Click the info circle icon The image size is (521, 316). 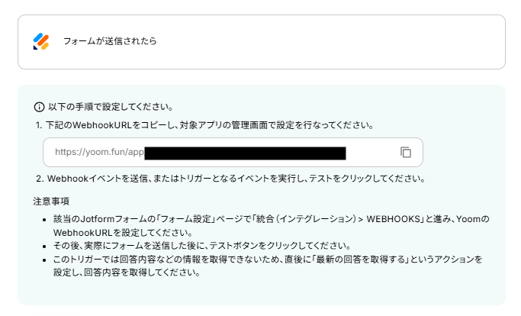[x=39, y=107]
